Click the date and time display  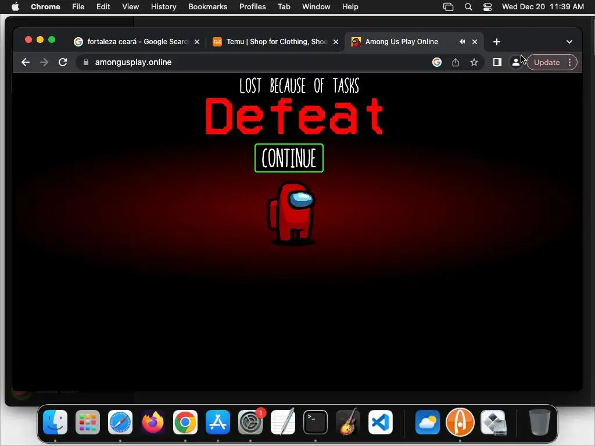coord(543,6)
